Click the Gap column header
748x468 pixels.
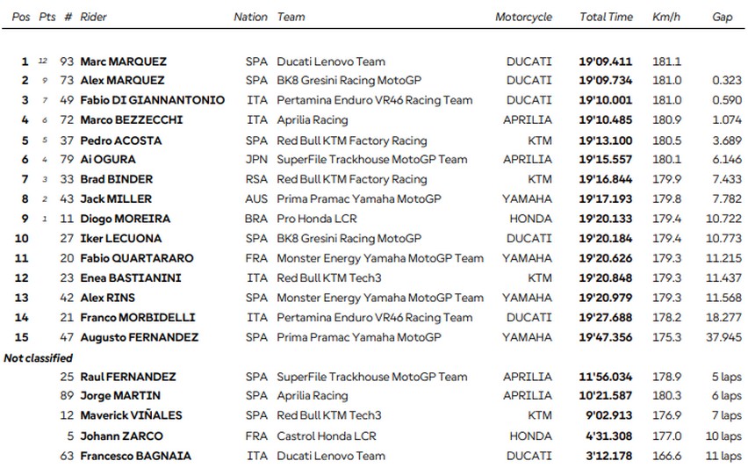coord(723,18)
